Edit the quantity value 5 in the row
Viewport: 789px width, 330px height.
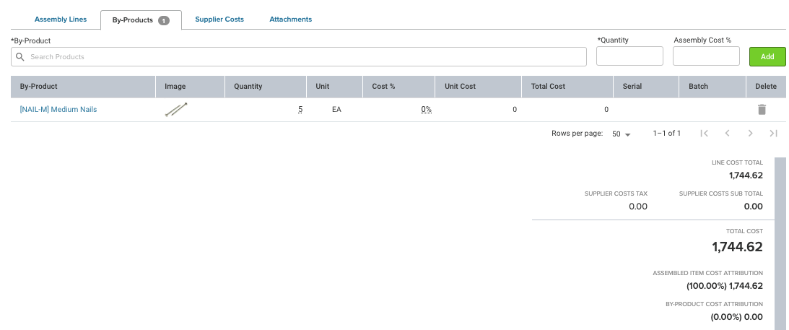300,109
